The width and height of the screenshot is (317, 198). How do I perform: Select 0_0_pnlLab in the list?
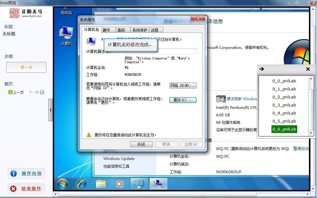pyautogui.click(x=284, y=81)
